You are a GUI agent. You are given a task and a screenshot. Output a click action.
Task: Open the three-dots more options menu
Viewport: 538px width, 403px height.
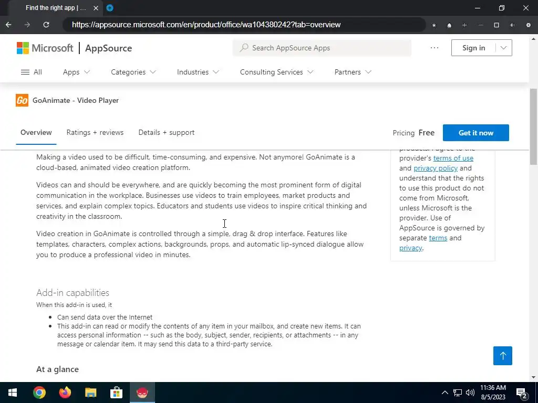coord(434,48)
